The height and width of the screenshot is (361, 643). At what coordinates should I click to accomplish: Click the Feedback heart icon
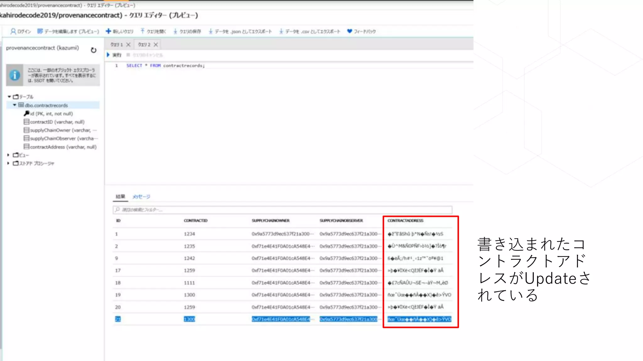tap(349, 31)
